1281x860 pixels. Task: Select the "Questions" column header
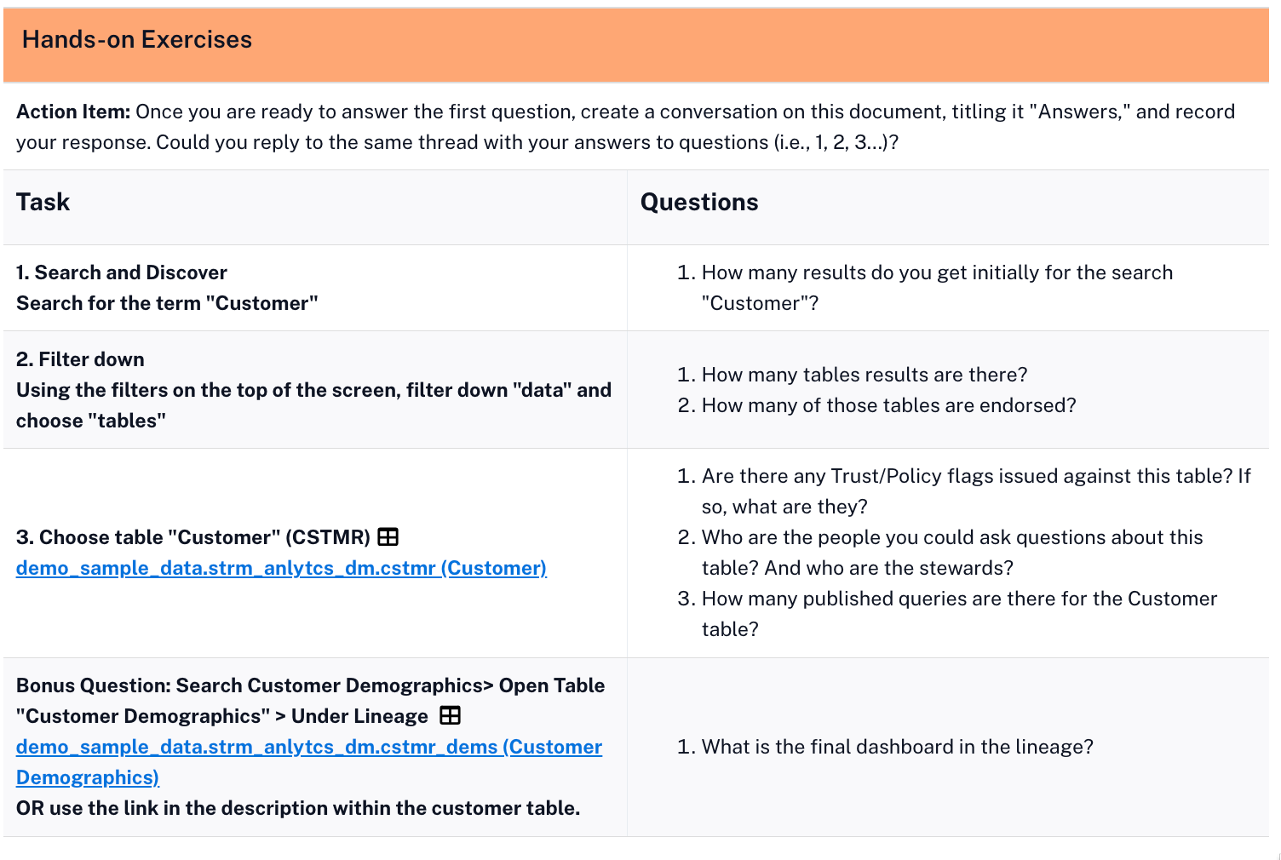click(699, 203)
